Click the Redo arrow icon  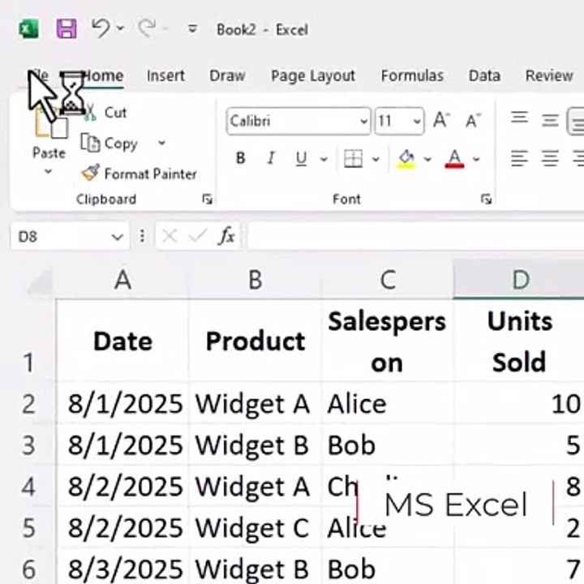(147, 28)
